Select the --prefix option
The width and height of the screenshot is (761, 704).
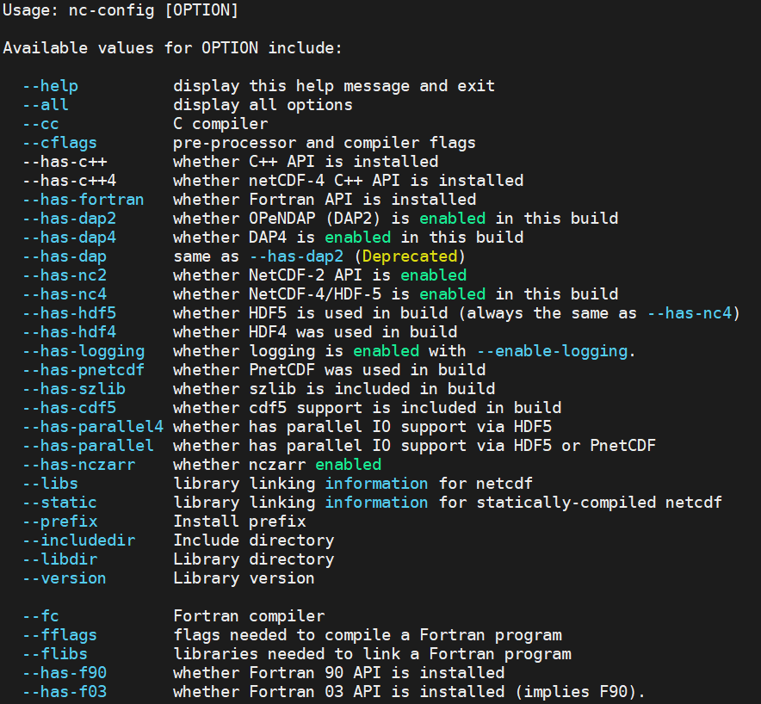click(59, 521)
